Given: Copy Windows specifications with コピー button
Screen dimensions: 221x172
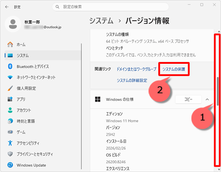Looking at the screenshot, I should pyautogui.click(x=188, y=99).
